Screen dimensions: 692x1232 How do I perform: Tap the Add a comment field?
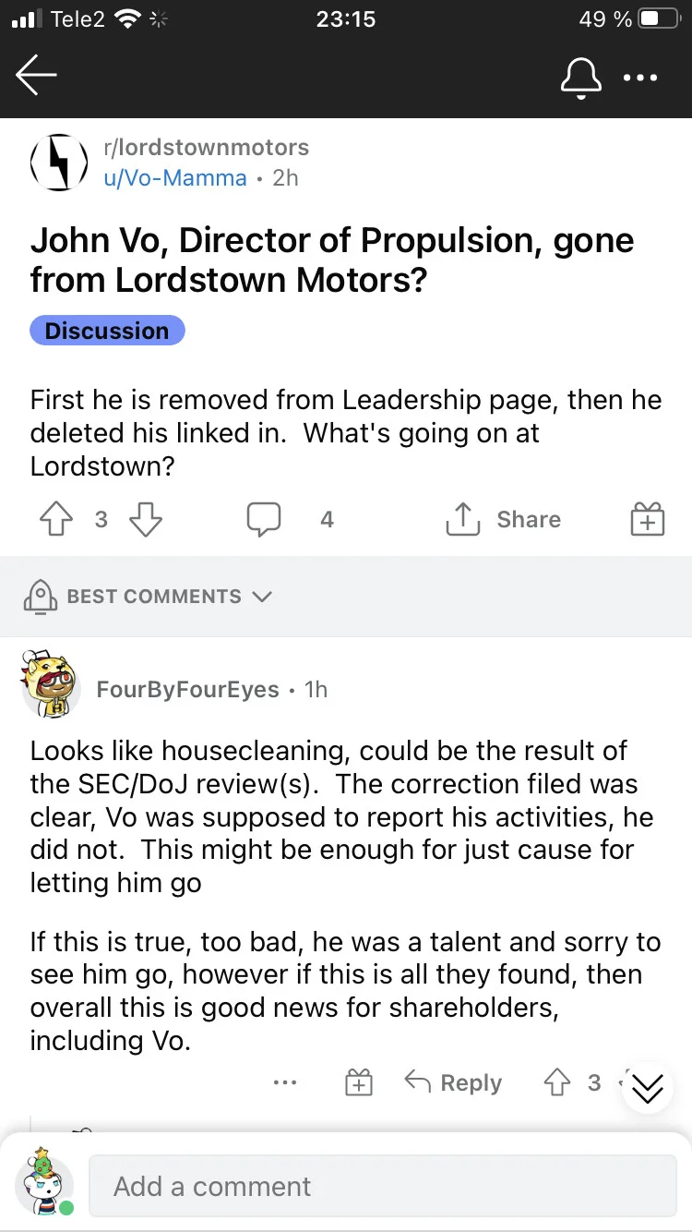coord(383,1186)
